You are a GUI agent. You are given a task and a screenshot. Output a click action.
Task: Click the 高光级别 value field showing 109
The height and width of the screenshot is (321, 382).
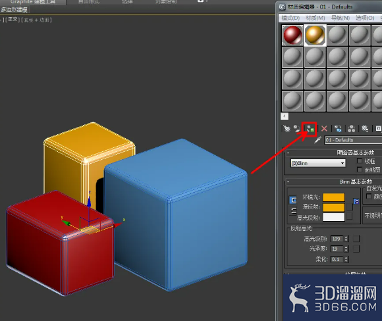(x=337, y=239)
